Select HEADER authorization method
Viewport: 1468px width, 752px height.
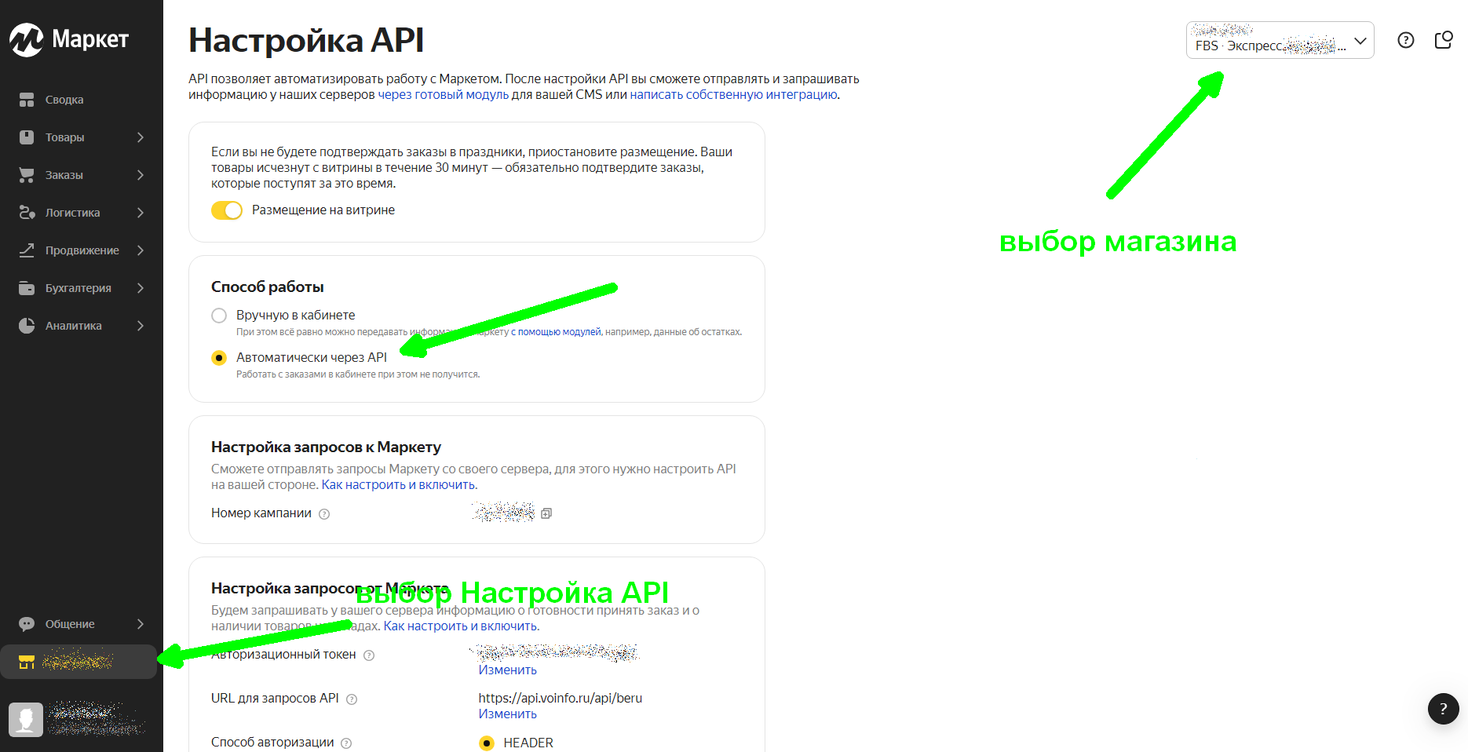tap(487, 743)
